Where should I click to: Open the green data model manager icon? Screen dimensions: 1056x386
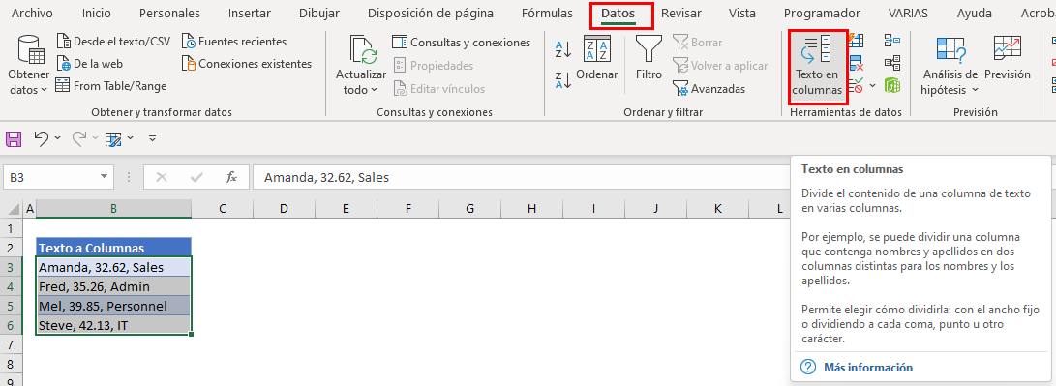(x=892, y=85)
